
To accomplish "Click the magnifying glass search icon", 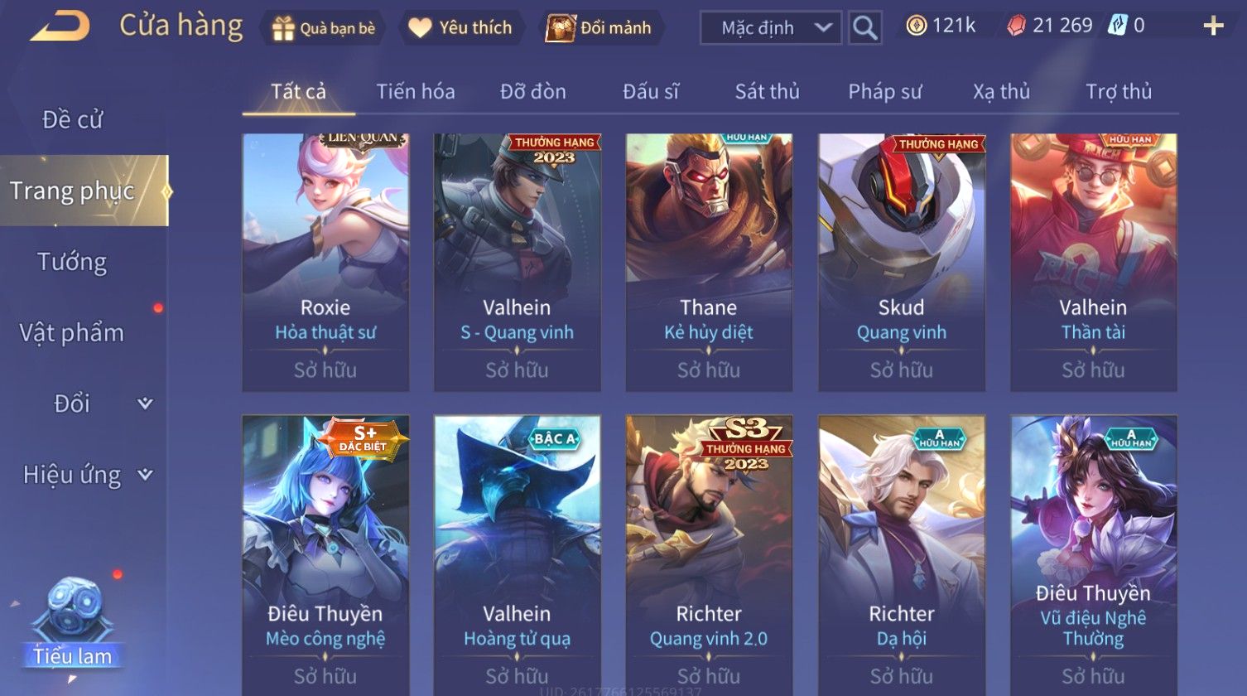I will tap(864, 28).
